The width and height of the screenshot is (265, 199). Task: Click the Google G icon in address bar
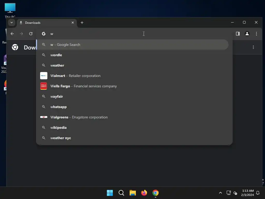pyautogui.click(x=43, y=34)
